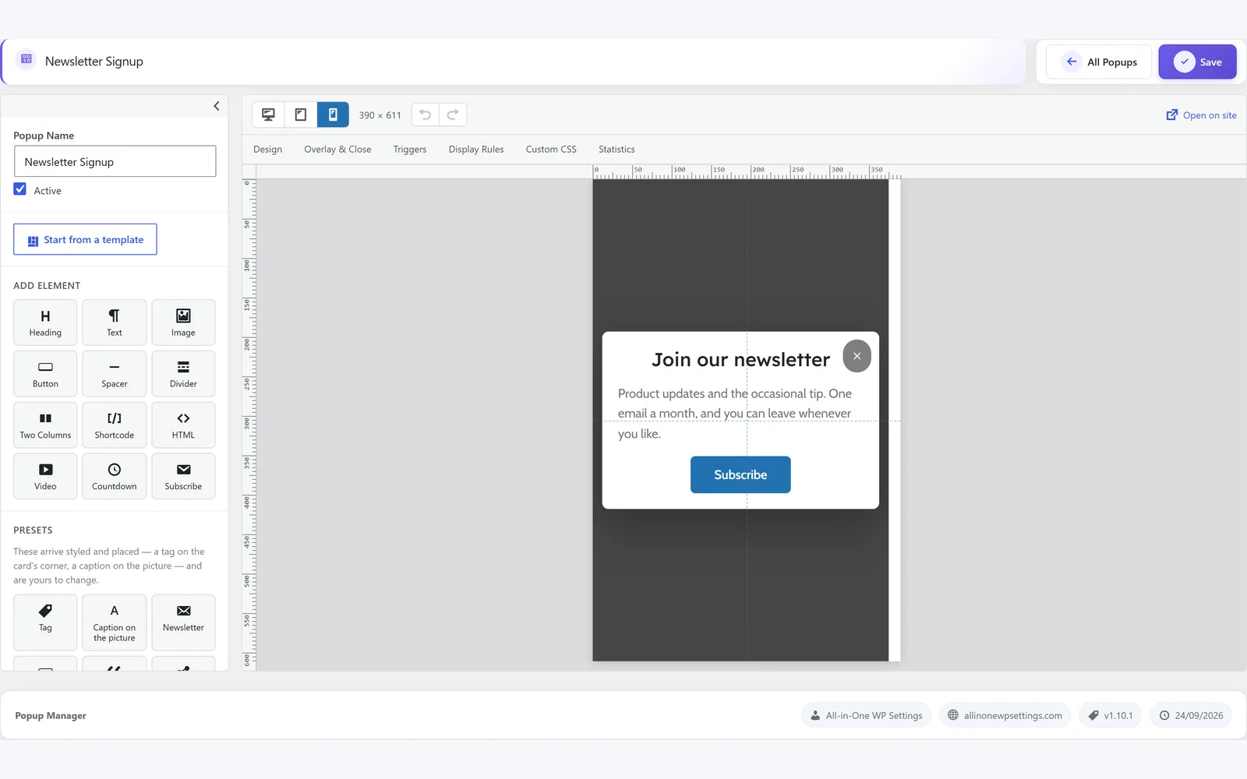Add a Button element

(45, 374)
